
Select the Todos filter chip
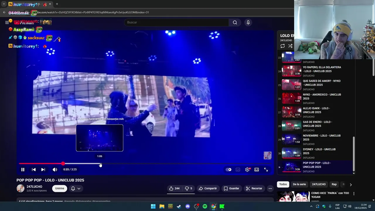point(283,184)
